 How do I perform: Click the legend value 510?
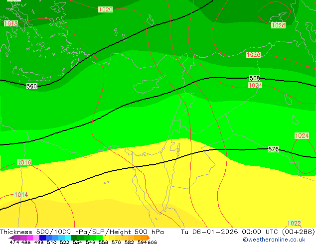coord(52,242)
